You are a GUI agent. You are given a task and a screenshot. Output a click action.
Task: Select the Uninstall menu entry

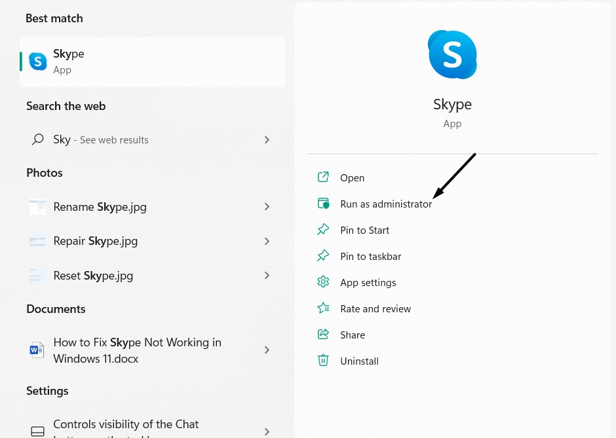(x=359, y=361)
